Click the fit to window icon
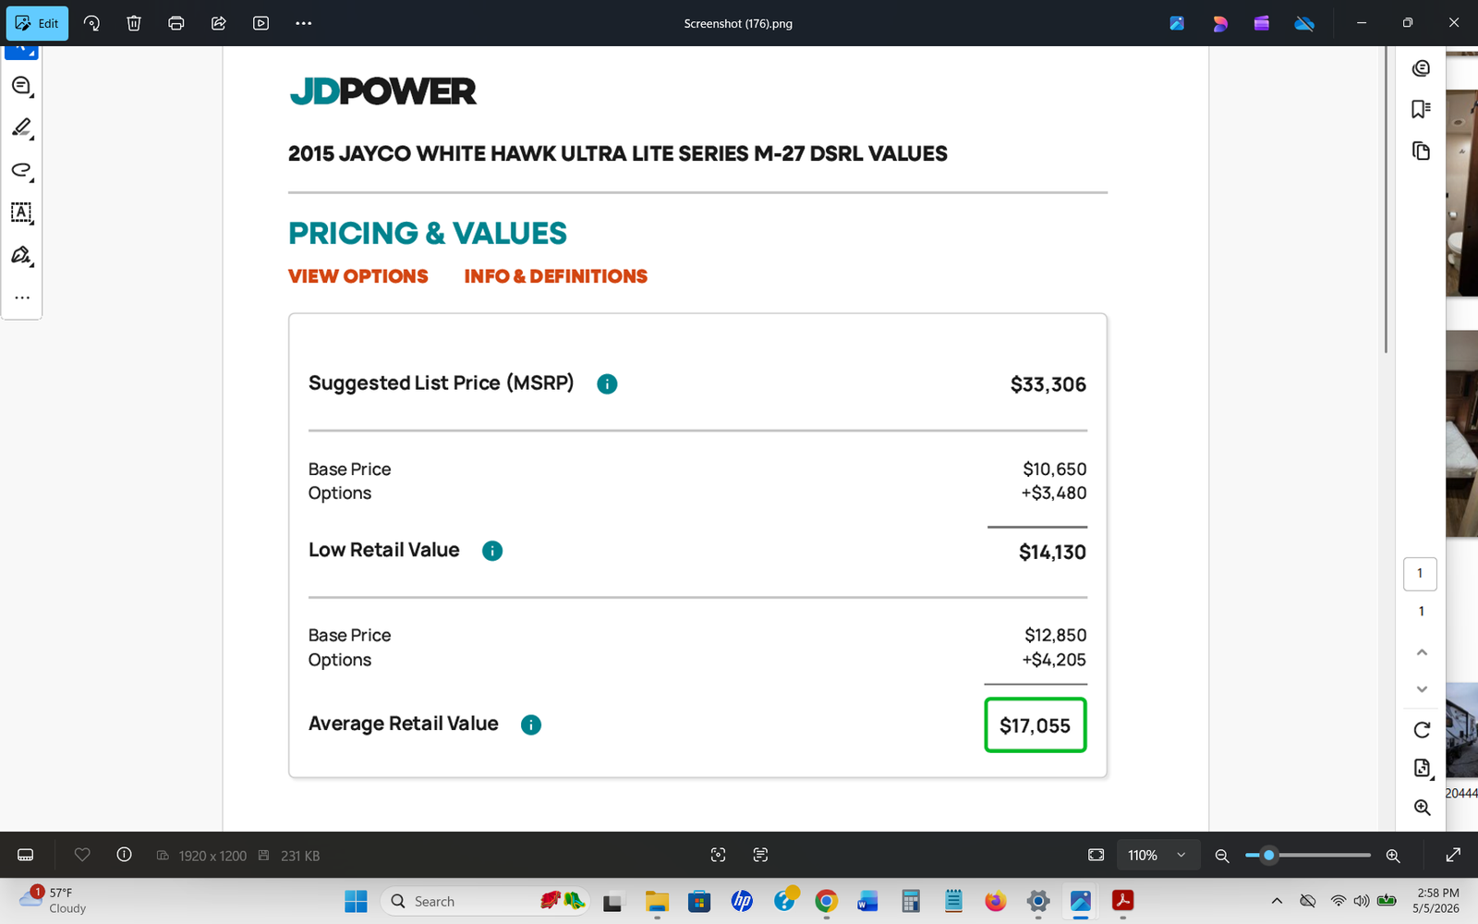 pyautogui.click(x=1096, y=855)
